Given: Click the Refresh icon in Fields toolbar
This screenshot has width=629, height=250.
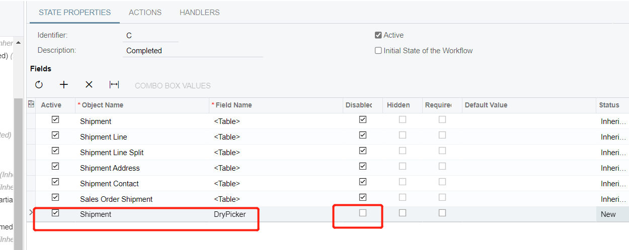Looking at the screenshot, I should pyautogui.click(x=39, y=85).
